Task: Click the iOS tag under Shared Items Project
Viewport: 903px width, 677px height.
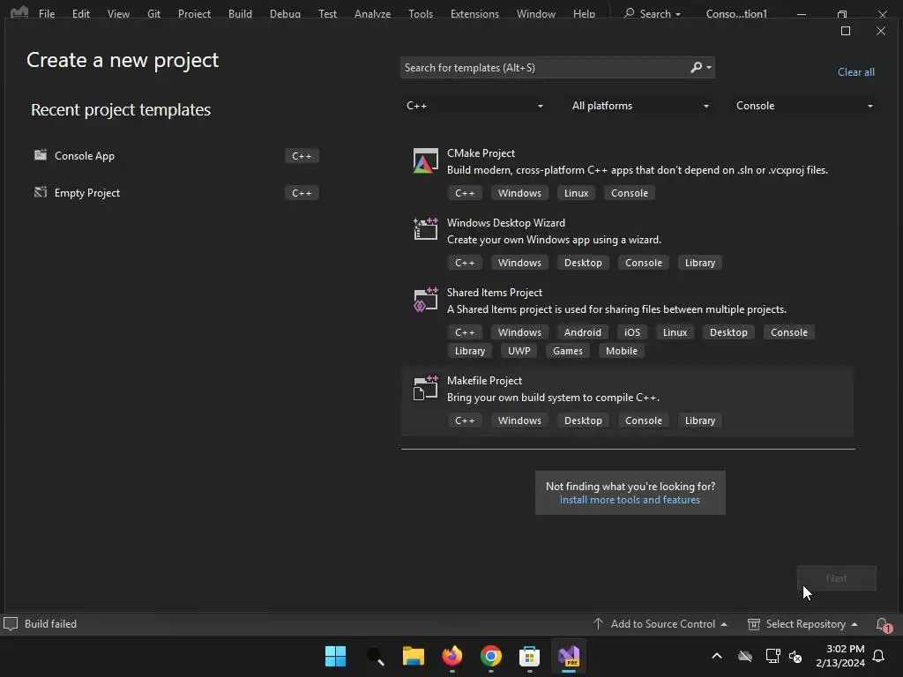Action: click(x=631, y=332)
